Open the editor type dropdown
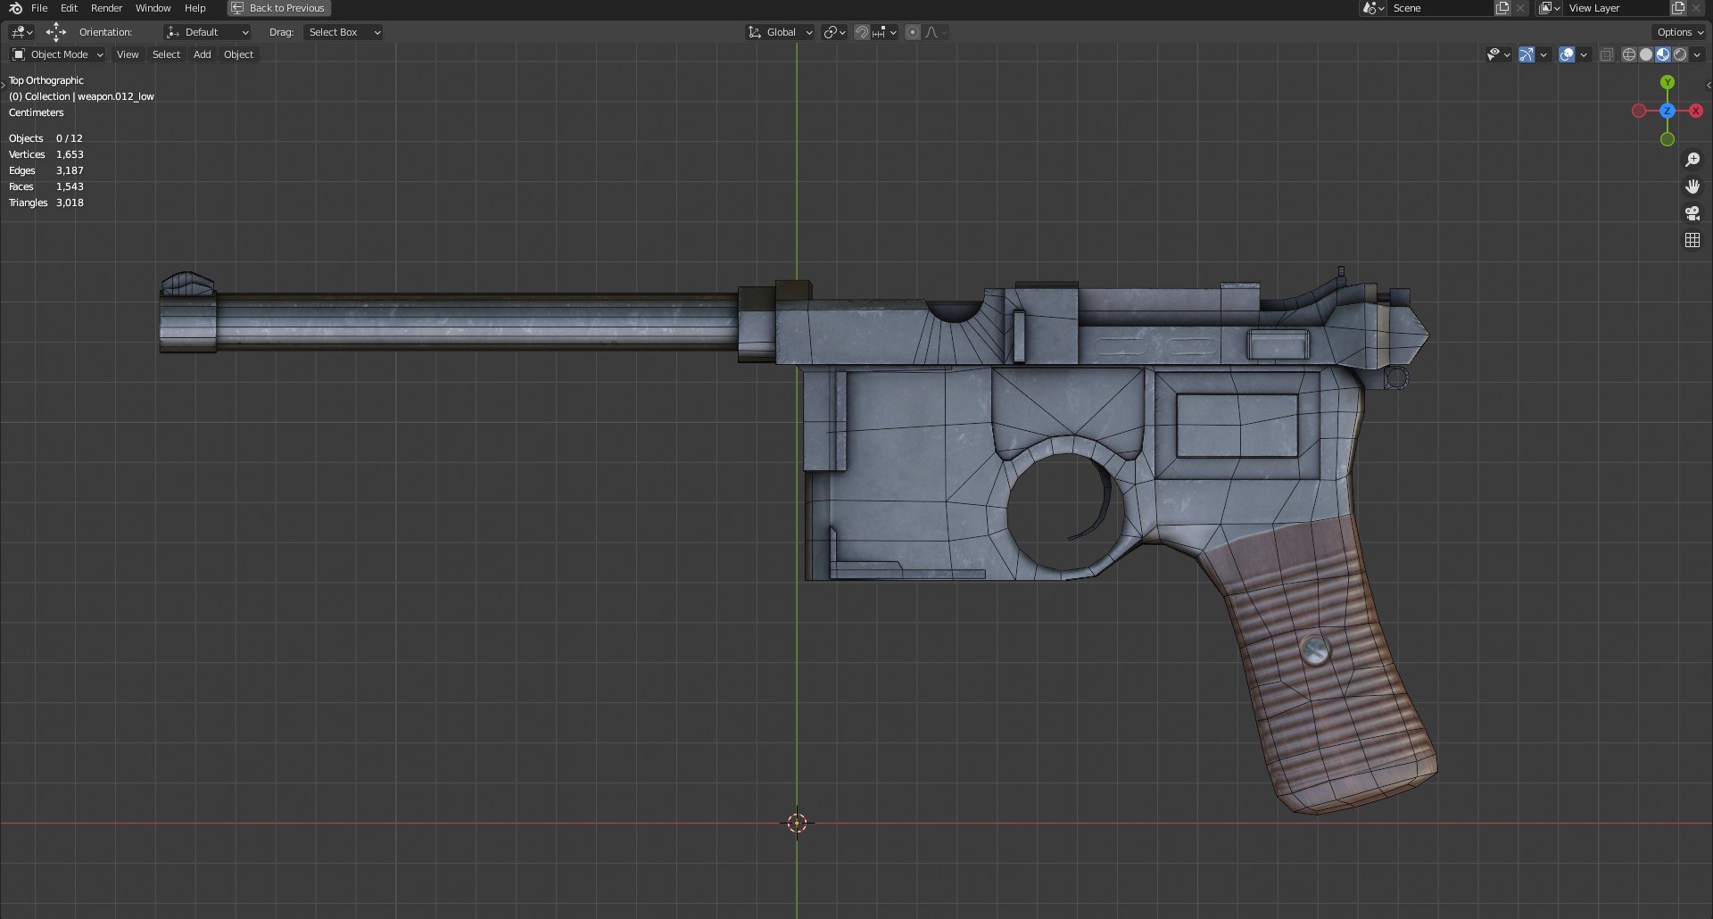1713x919 pixels. point(21,32)
